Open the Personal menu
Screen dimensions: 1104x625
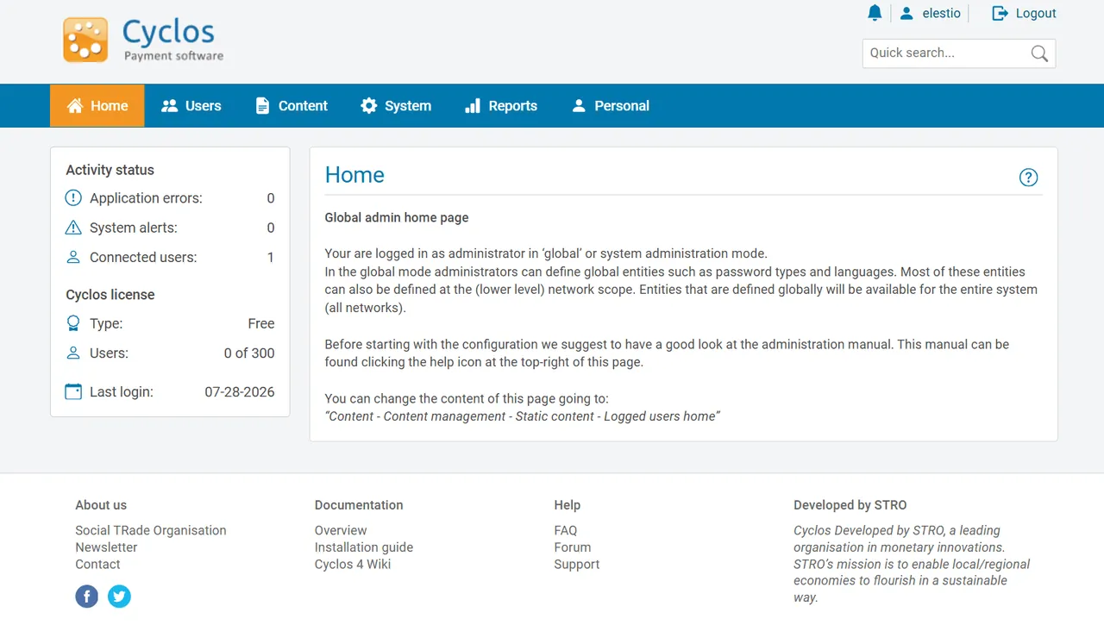(x=610, y=106)
